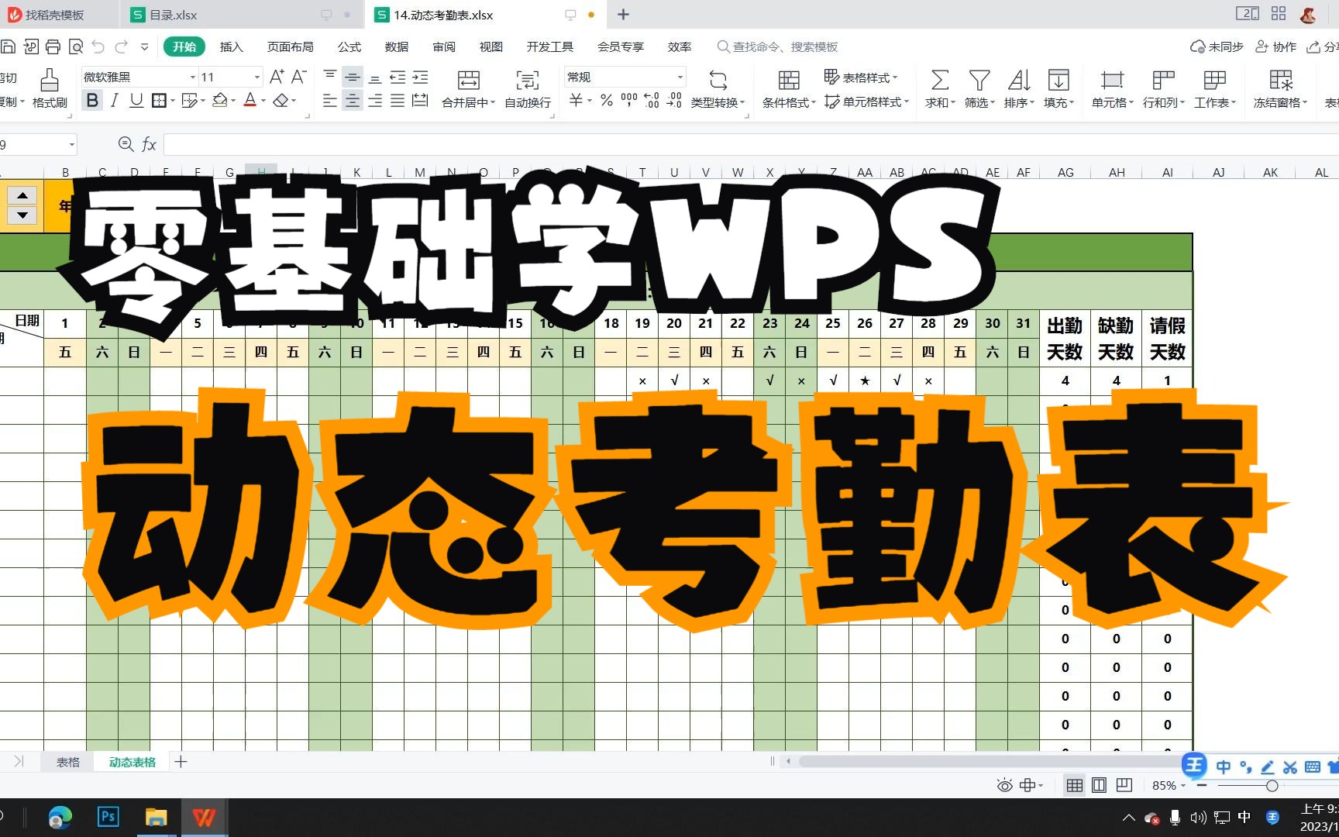Click the spinner up arrow in sheet
1339x837 pixels.
[x=22, y=196]
